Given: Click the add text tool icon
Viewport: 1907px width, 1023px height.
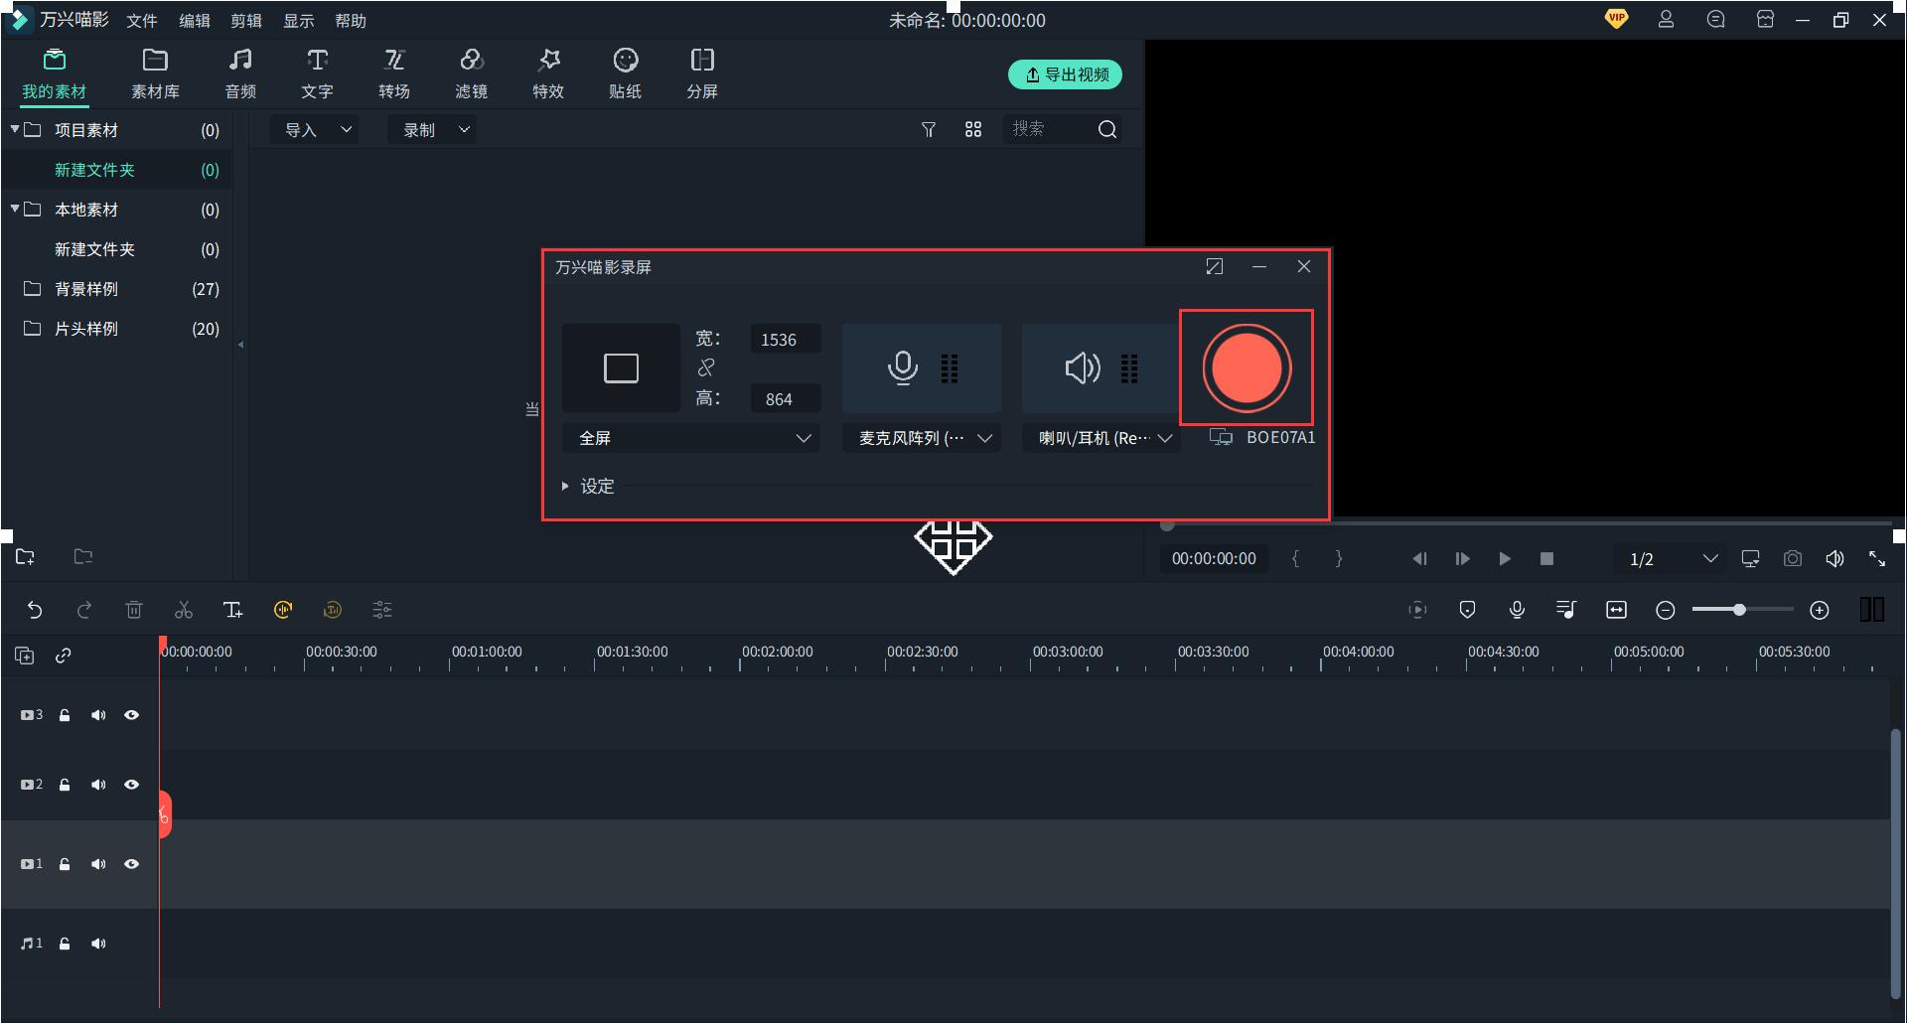Looking at the screenshot, I should (x=233, y=610).
